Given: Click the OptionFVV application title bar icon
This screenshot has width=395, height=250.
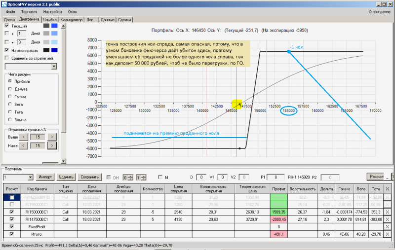Looking at the screenshot, I should pyautogui.click(x=4, y=4).
